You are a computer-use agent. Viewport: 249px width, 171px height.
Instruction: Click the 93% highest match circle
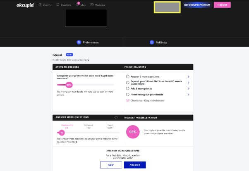click(x=133, y=132)
